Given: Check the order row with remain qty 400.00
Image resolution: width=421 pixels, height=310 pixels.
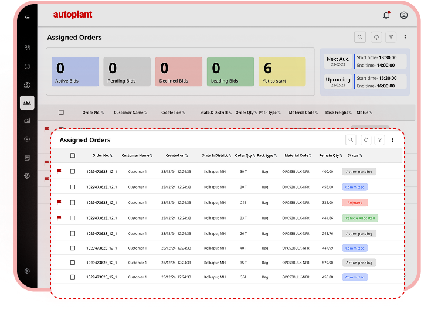Looking at the screenshot, I should 73,172.
